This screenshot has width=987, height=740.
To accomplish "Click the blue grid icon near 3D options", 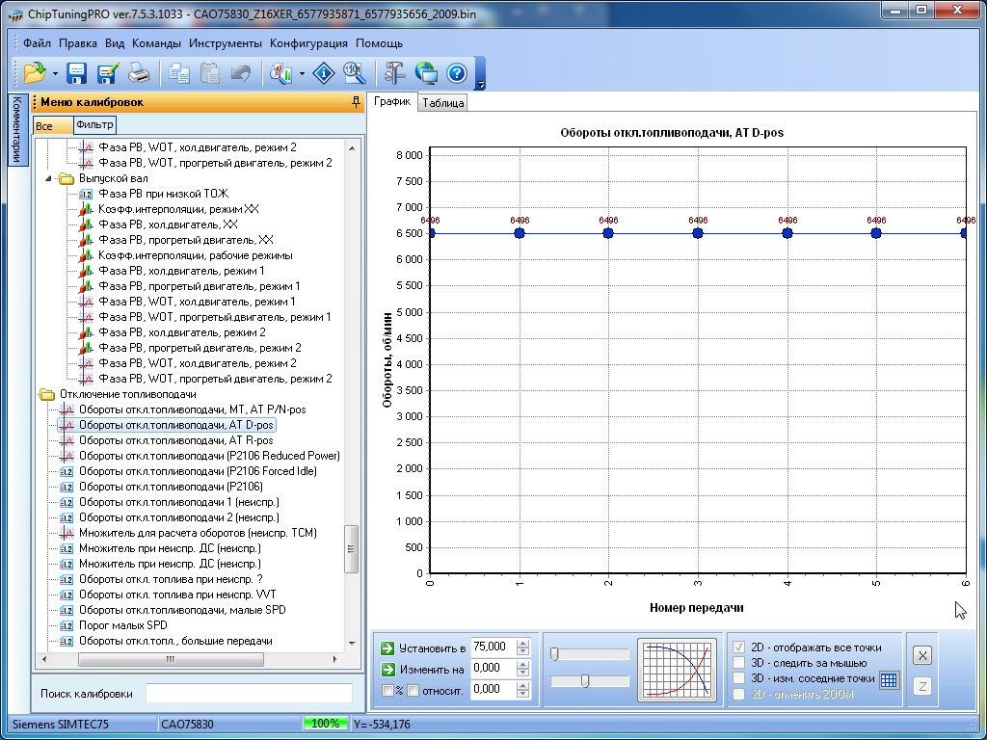I will click(x=889, y=679).
